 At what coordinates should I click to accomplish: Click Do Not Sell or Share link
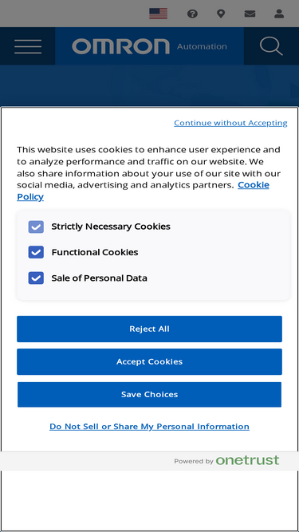pyautogui.click(x=150, y=427)
